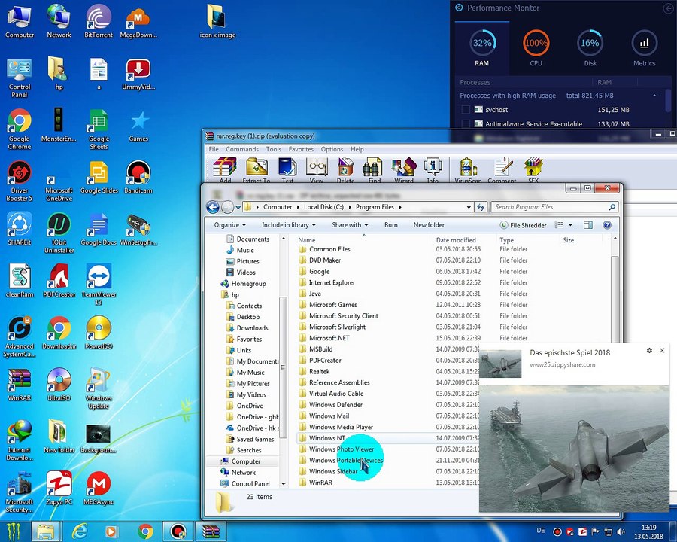
Task: Click the WinRAR View toolbar icon
Action: pos(317,170)
